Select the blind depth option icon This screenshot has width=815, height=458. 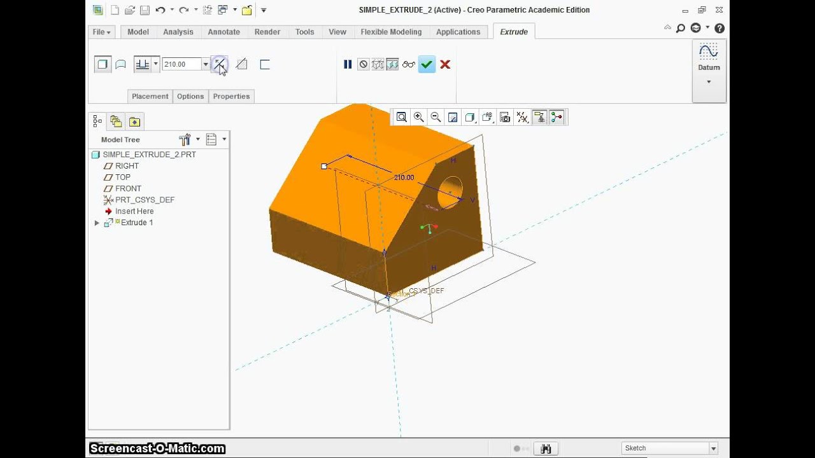pyautogui.click(x=143, y=64)
